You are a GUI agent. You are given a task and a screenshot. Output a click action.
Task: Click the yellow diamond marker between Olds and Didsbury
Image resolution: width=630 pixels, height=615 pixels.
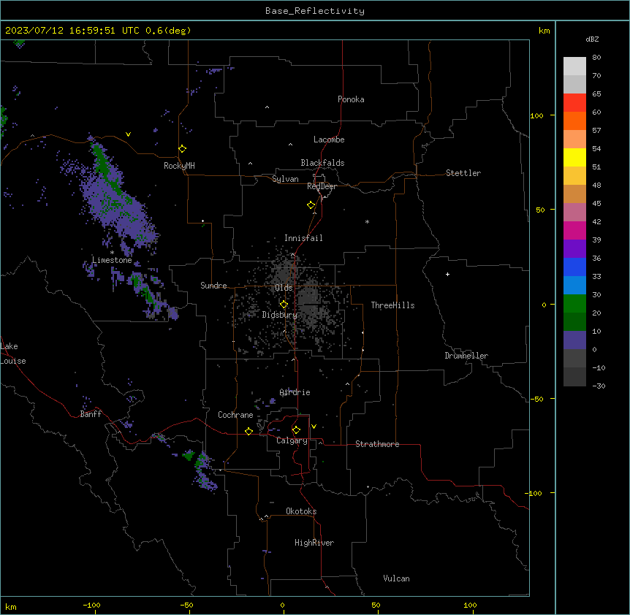(284, 305)
